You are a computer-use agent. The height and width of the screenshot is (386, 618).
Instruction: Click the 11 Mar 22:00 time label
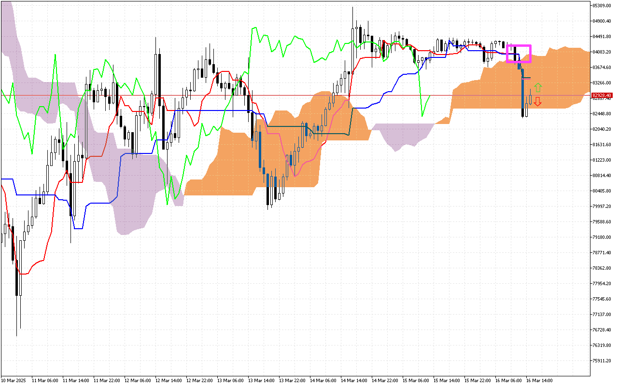coord(107,381)
